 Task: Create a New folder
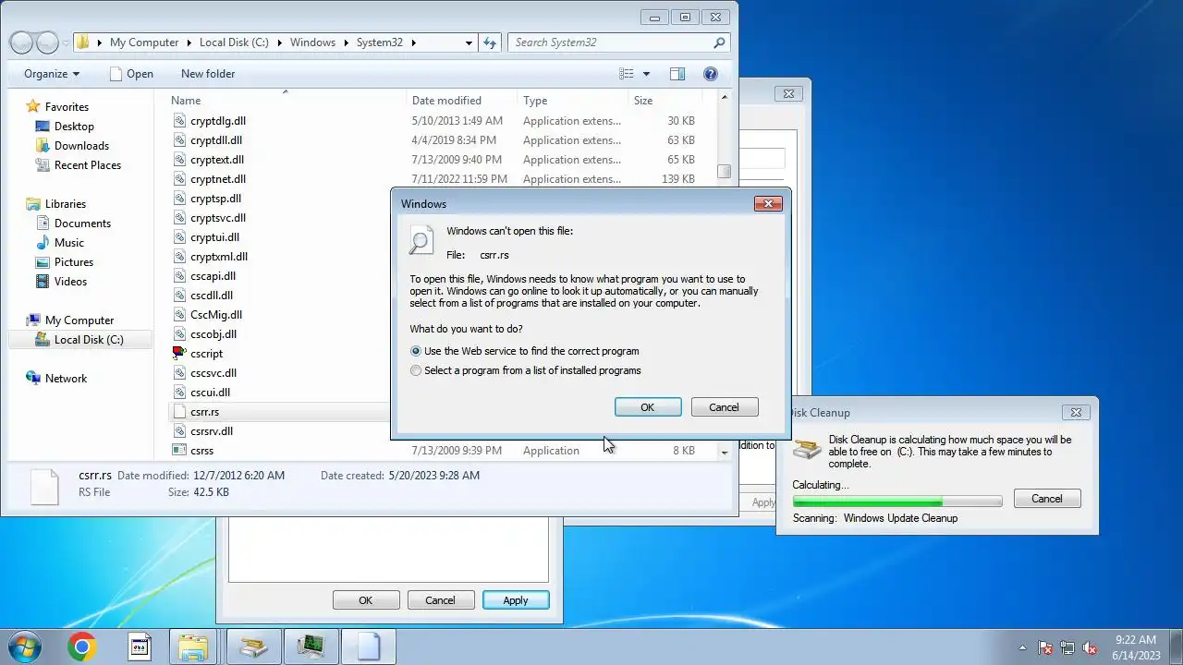[x=208, y=74]
